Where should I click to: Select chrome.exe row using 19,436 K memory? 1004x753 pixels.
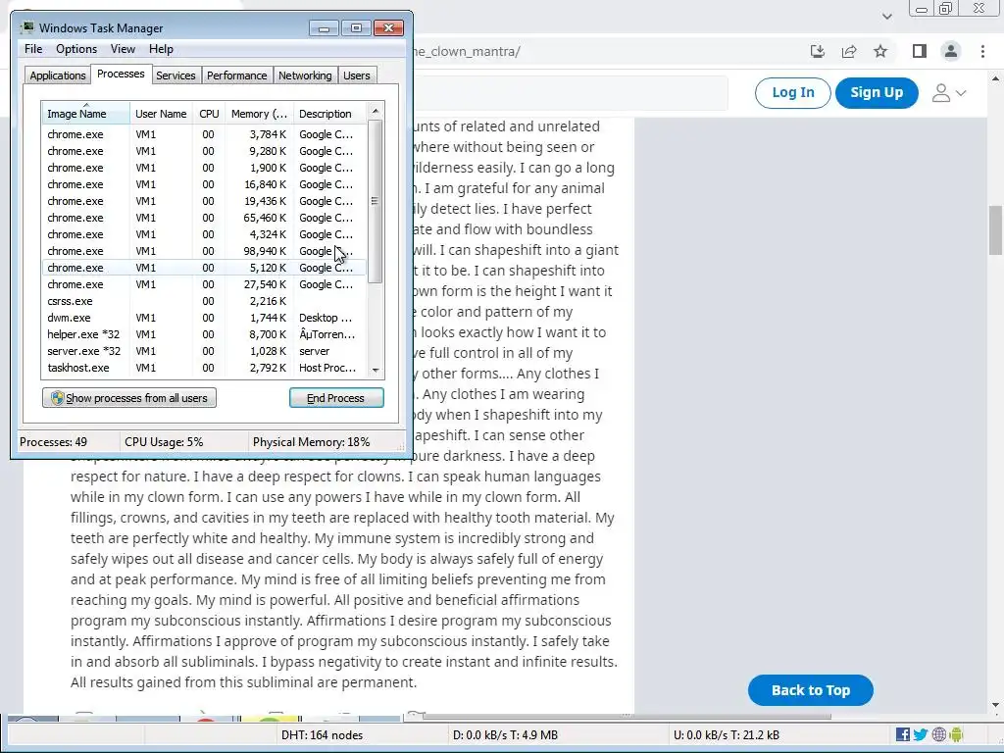[x=204, y=201]
